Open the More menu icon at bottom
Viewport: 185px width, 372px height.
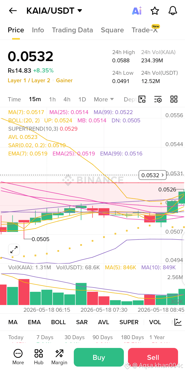(18, 357)
